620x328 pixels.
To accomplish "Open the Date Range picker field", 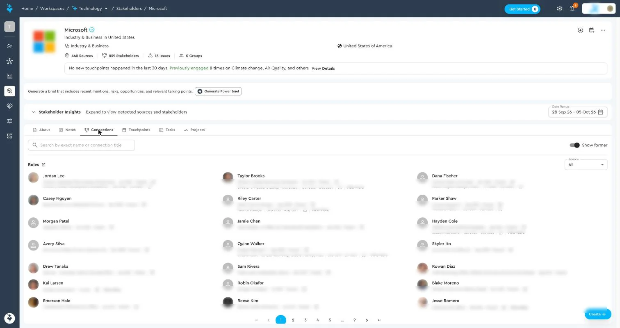I will [x=578, y=112].
